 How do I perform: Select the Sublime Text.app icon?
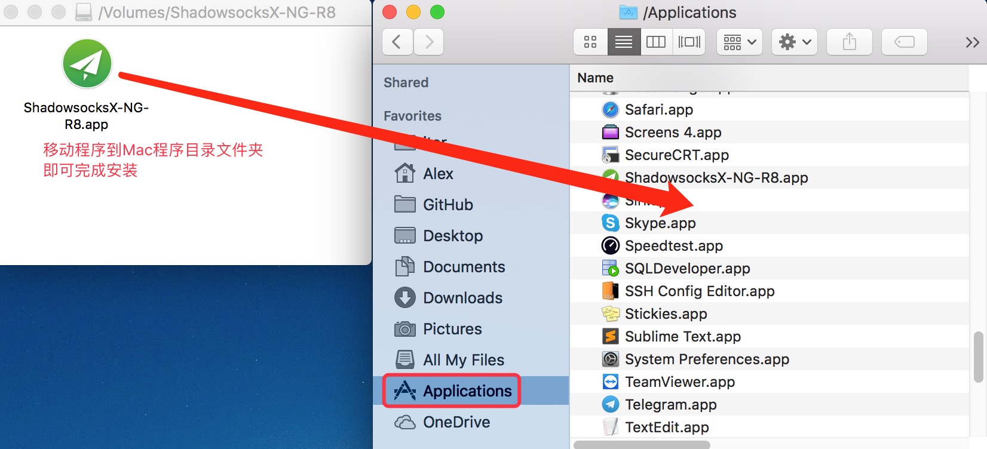point(610,337)
